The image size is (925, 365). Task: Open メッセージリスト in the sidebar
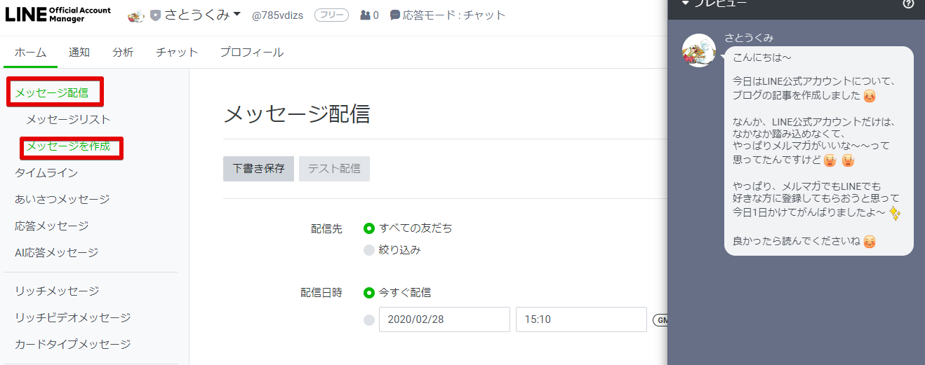pyautogui.click(x=68, y=120)
